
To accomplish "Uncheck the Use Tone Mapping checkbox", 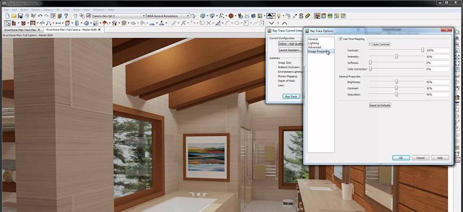I will click(x=341, y=39).
